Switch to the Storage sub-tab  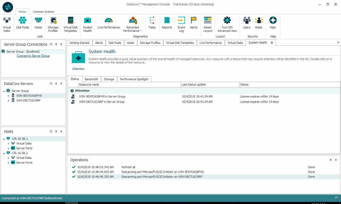109,79
